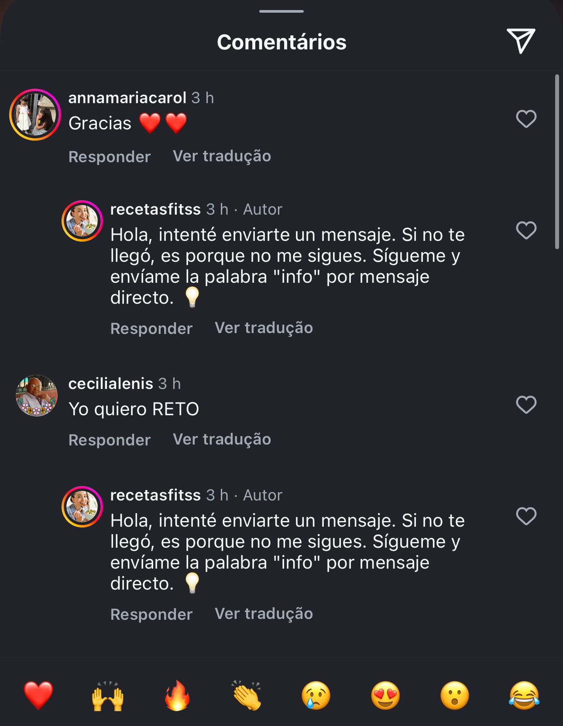Send the crying face emoji reaction

tap(316, 695)
